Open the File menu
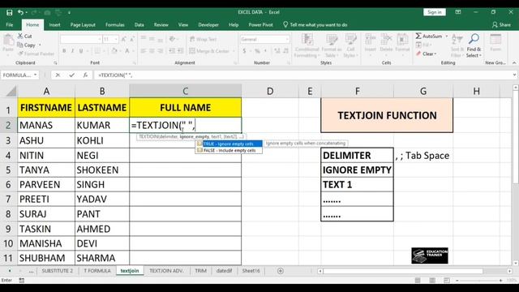The image size is (519, 292). (x=10, y=24)
